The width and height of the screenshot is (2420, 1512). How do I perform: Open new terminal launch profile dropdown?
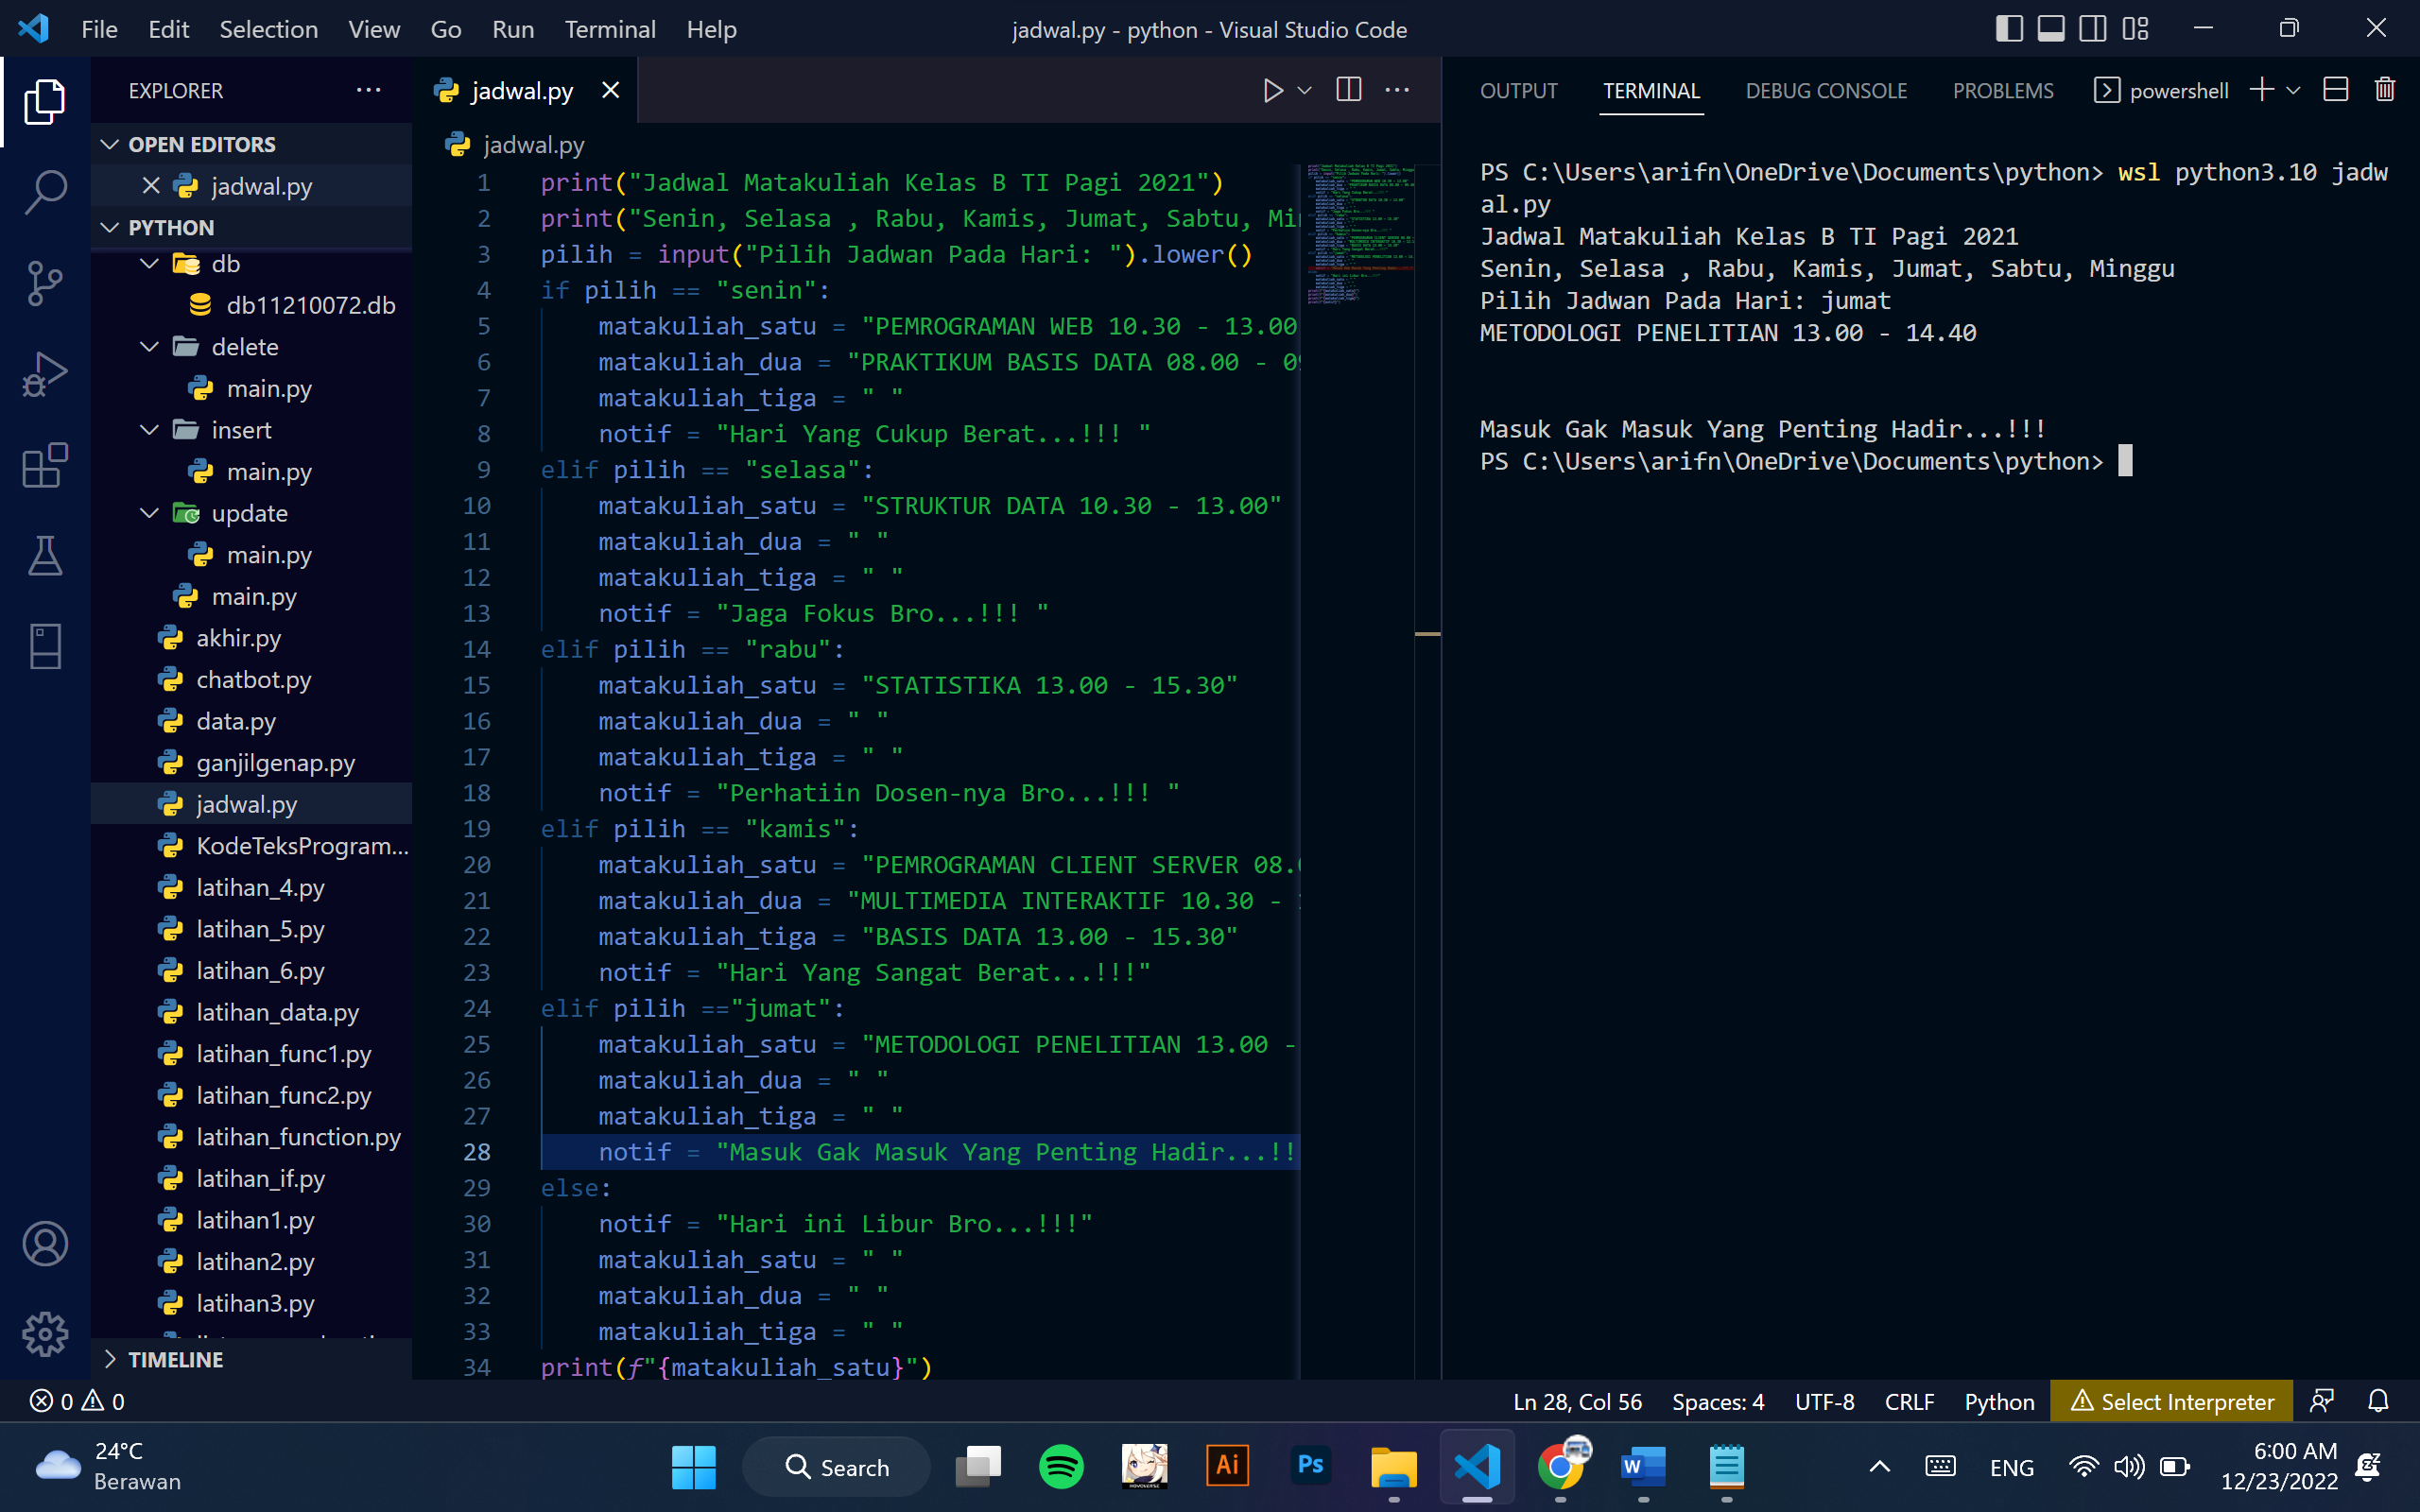coord(2294,91)
